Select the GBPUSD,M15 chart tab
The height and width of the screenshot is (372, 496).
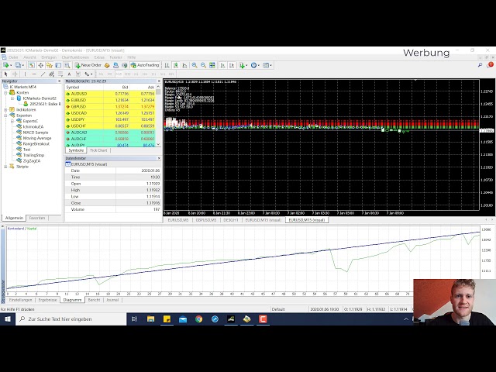click(x=205, y=219)
